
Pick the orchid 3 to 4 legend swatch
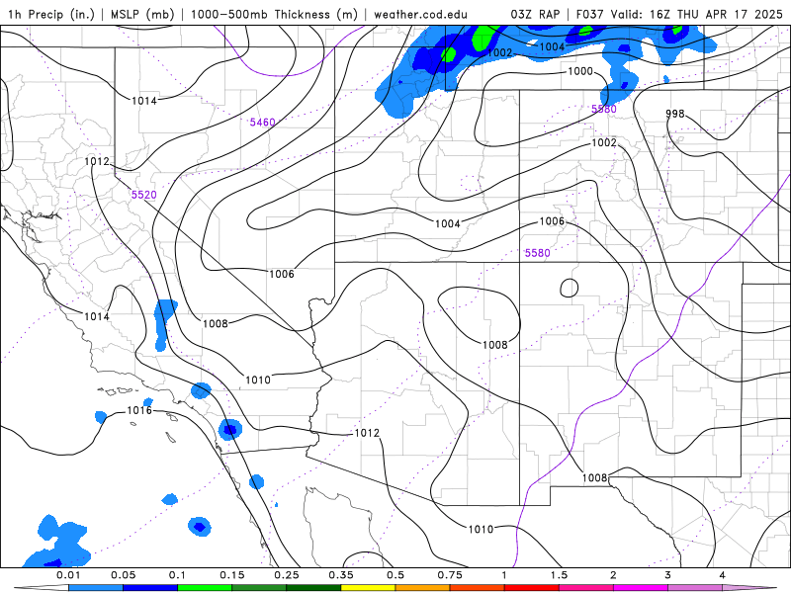pos(695,588)
